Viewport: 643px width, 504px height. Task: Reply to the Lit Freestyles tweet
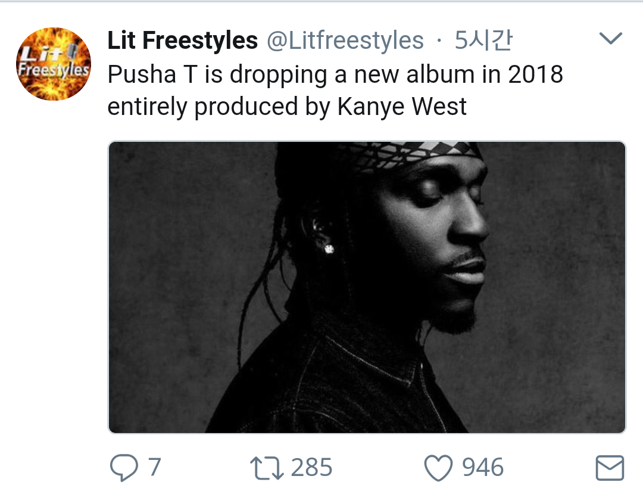(x=123, y=468)
